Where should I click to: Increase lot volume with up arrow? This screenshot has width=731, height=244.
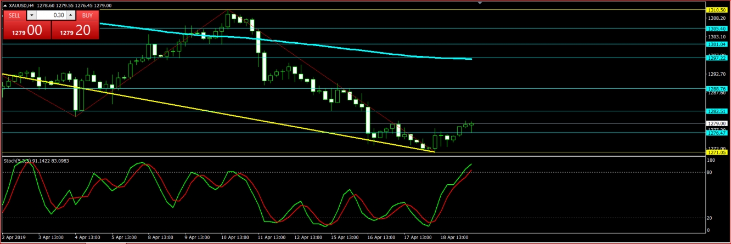(70, 15)
